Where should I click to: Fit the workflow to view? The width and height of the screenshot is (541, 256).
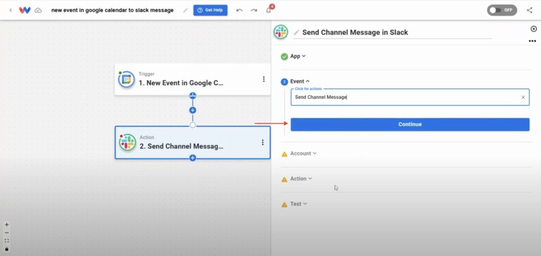[6, 241]
